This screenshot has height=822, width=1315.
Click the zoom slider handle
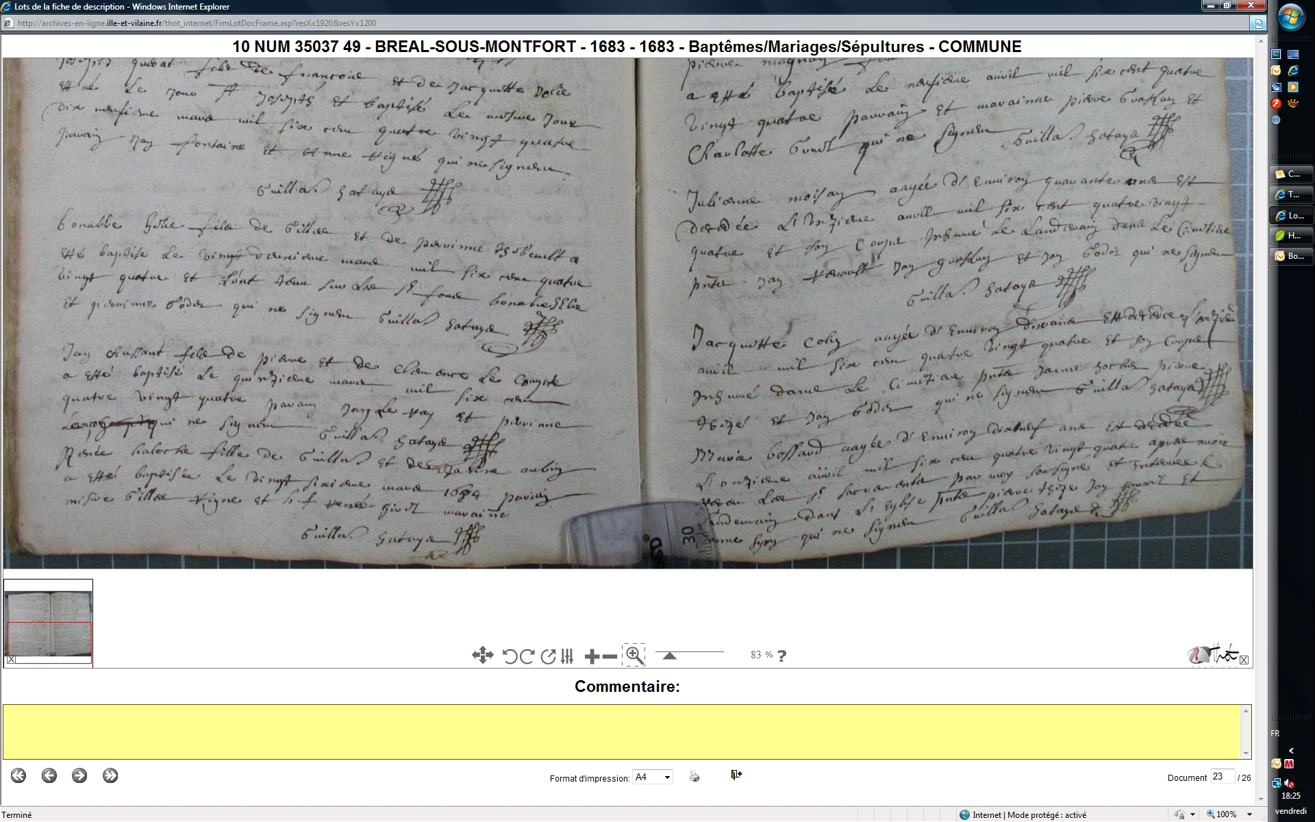(670, 656)
